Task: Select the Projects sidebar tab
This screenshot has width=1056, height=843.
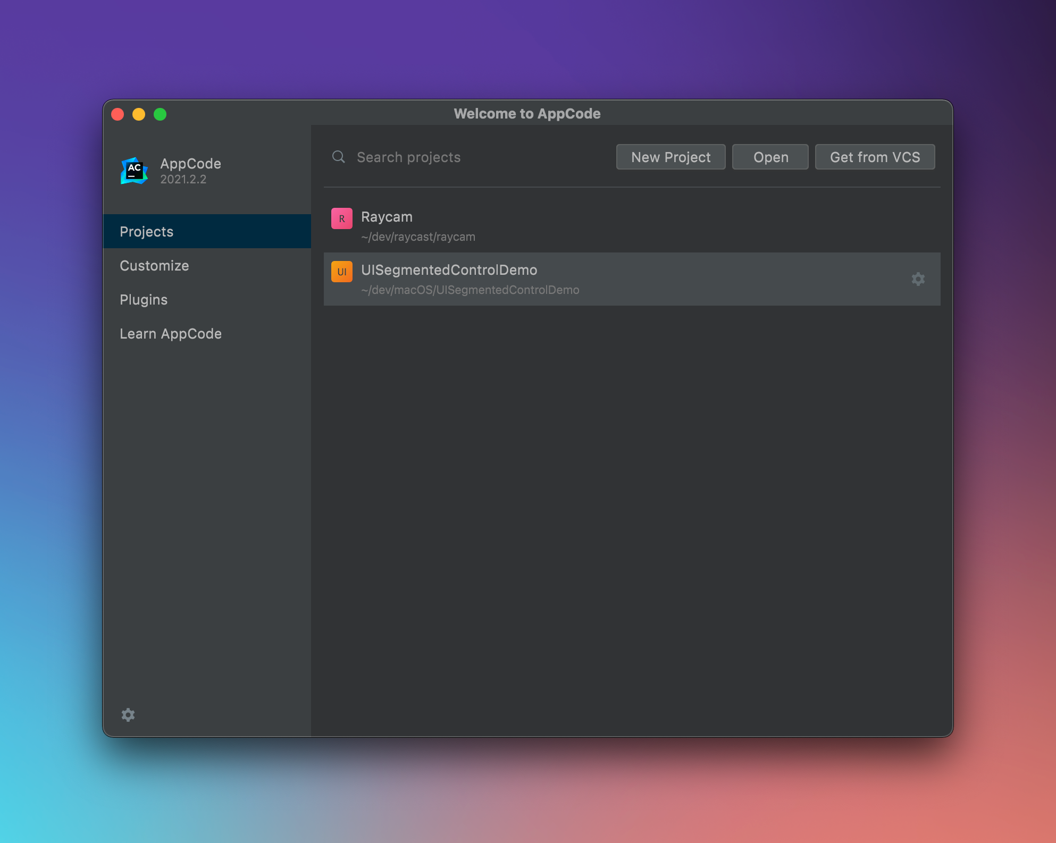Action: pos(206,231)
